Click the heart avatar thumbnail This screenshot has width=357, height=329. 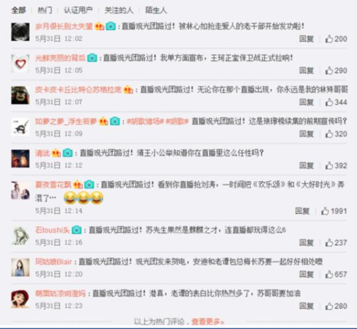coord(20,64)
